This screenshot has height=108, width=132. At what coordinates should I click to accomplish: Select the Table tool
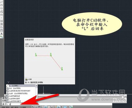(1, 30)
